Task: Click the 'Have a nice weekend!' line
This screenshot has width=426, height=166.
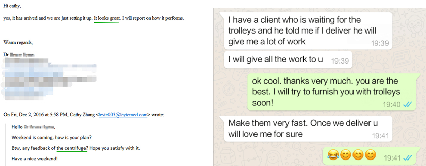Action: click(34, 158)
